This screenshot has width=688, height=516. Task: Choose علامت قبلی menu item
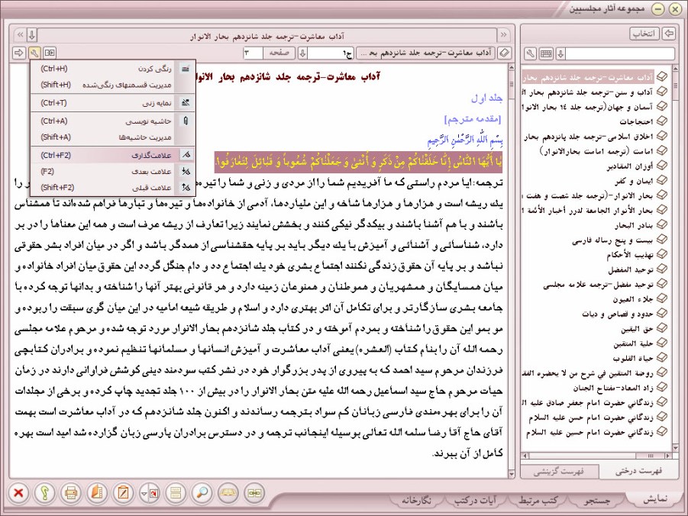[113, 187]
